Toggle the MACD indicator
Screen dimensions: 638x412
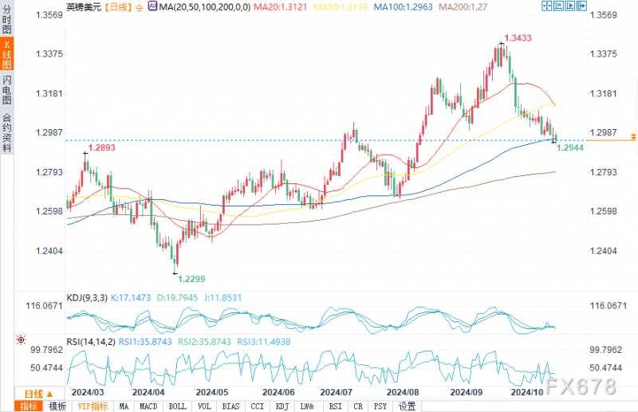pos(148,406)
